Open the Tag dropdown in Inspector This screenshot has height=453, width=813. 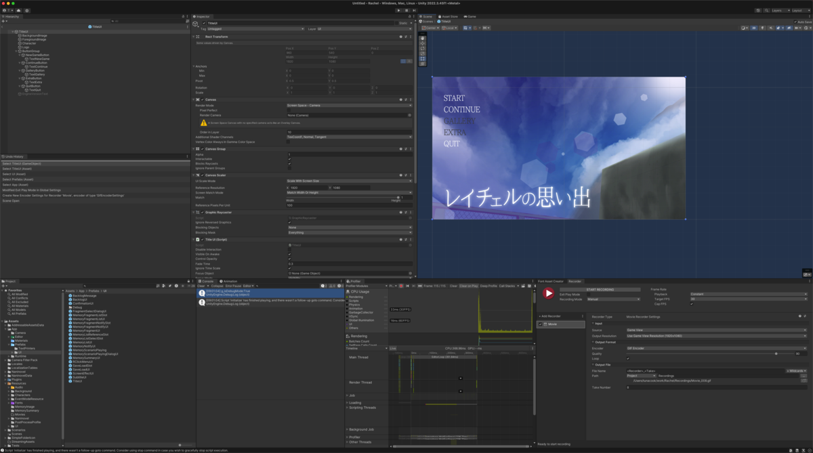tap(256, 29)
